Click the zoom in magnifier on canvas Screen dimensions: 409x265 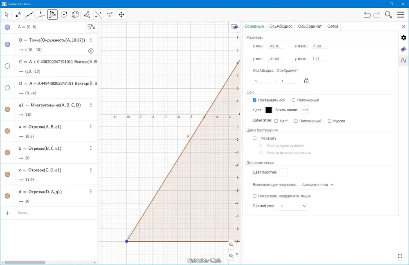click(x=231, y=245)
